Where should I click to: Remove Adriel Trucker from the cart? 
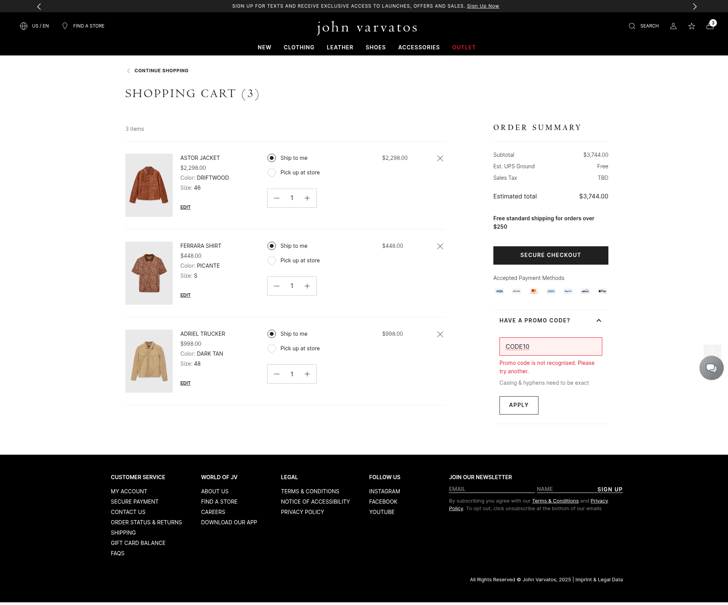click(x=440, y=334)
